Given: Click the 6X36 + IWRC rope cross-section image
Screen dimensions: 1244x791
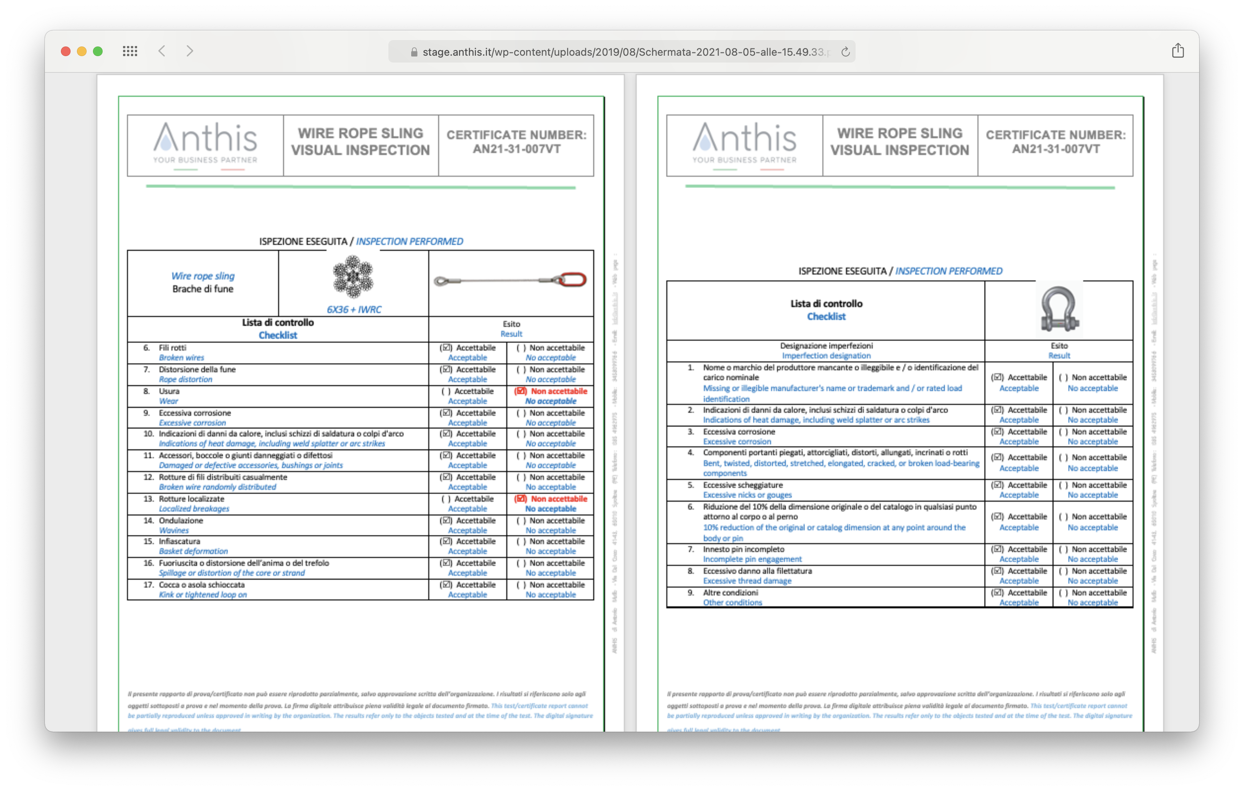Looking at the screenshot, I should tap(353, 276).
